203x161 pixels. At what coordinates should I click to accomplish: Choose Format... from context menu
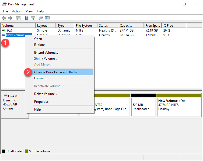click(x=41, y=78)
